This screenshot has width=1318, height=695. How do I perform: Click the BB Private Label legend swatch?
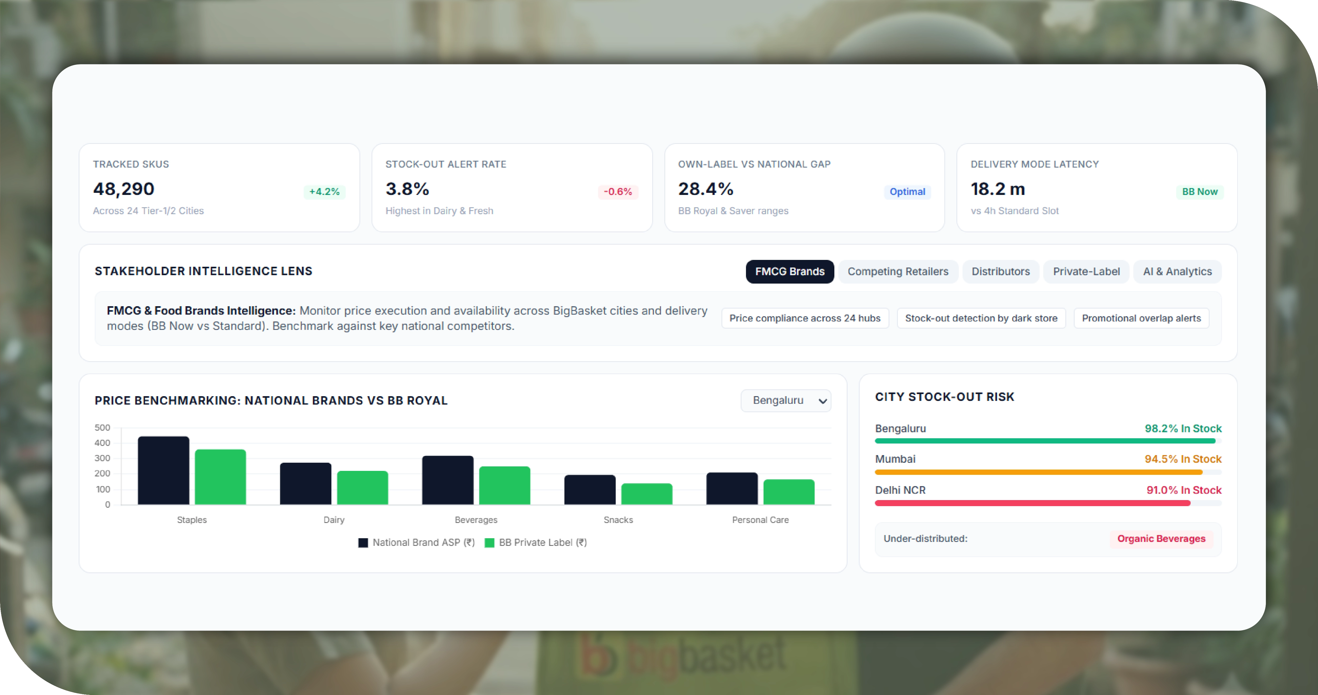click(489, 543)
